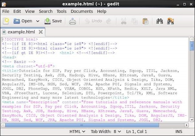
Task: Open the Help menu
Action: [102, 11]
